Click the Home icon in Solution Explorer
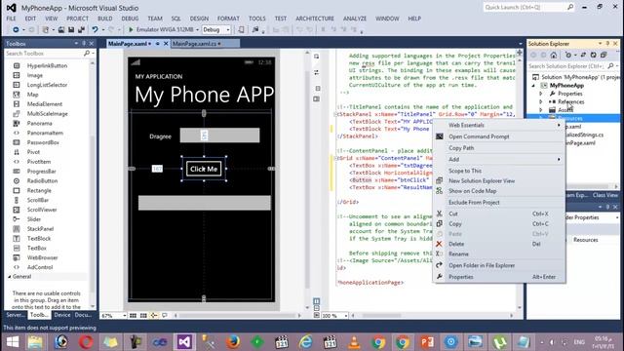This screenshot has height=351, width=624. click(554, 55)
